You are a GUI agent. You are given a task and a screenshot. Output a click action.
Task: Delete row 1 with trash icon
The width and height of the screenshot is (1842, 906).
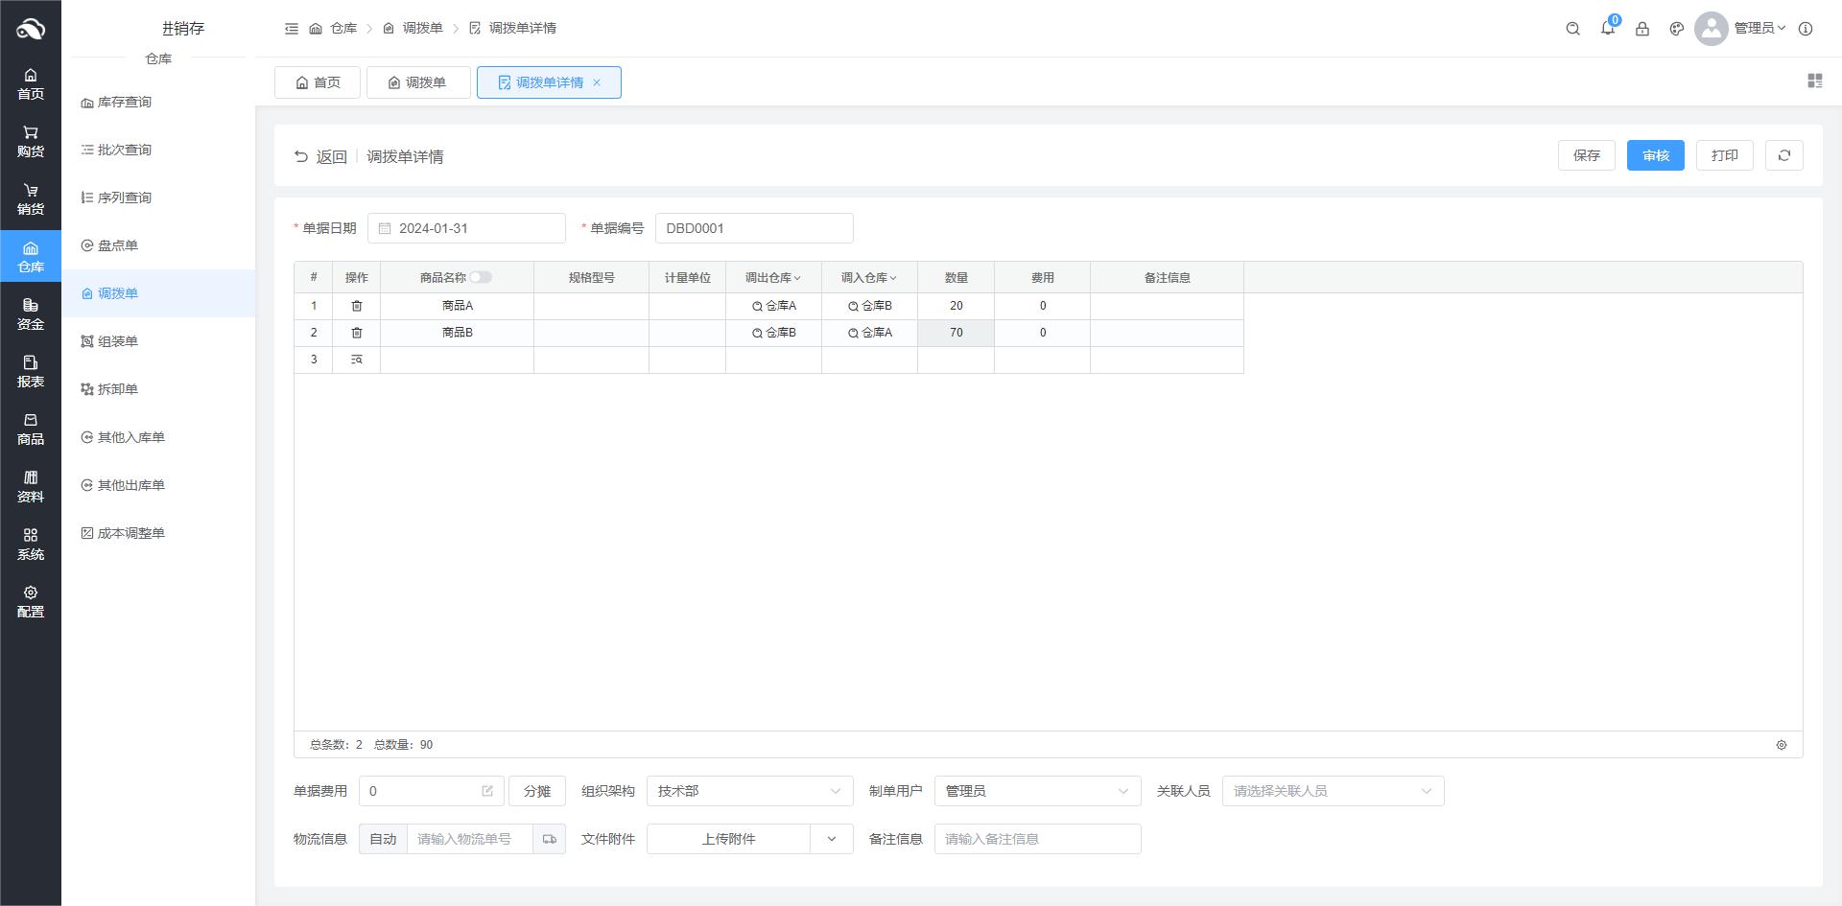click(357, 306)
